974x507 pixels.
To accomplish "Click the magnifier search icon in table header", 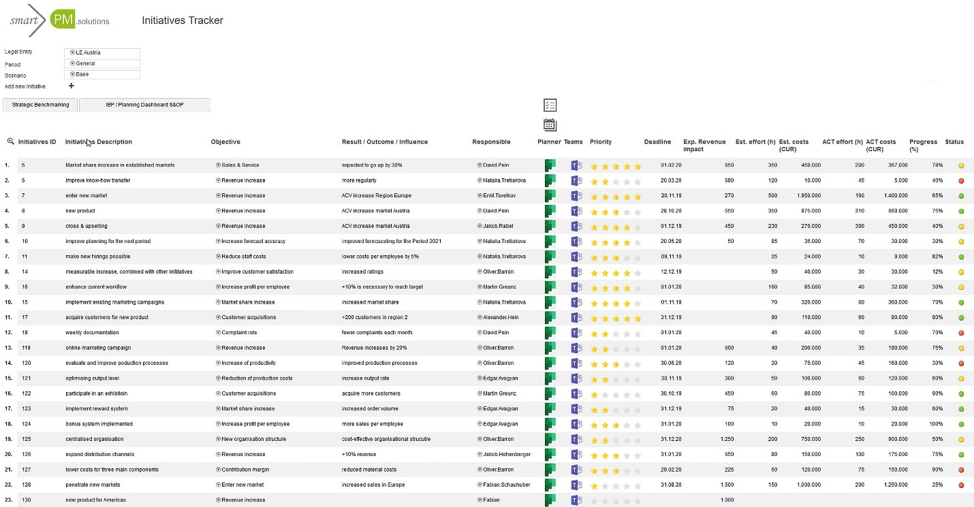I will point(10,142).
